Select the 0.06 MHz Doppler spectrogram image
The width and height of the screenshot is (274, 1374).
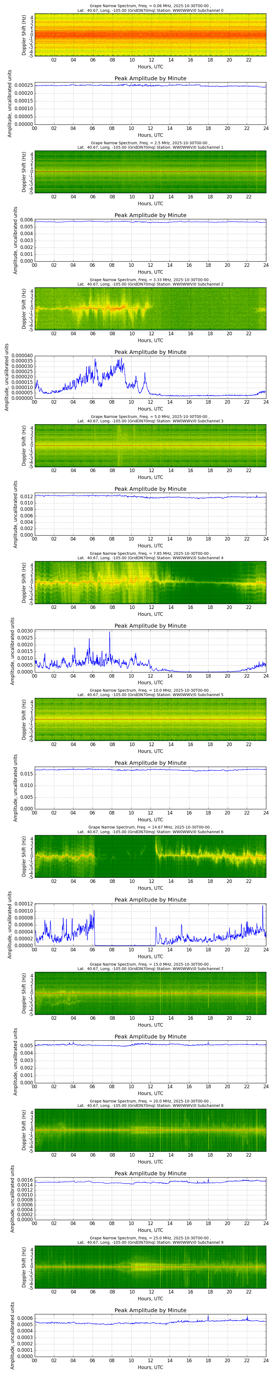tap(151, 35)
